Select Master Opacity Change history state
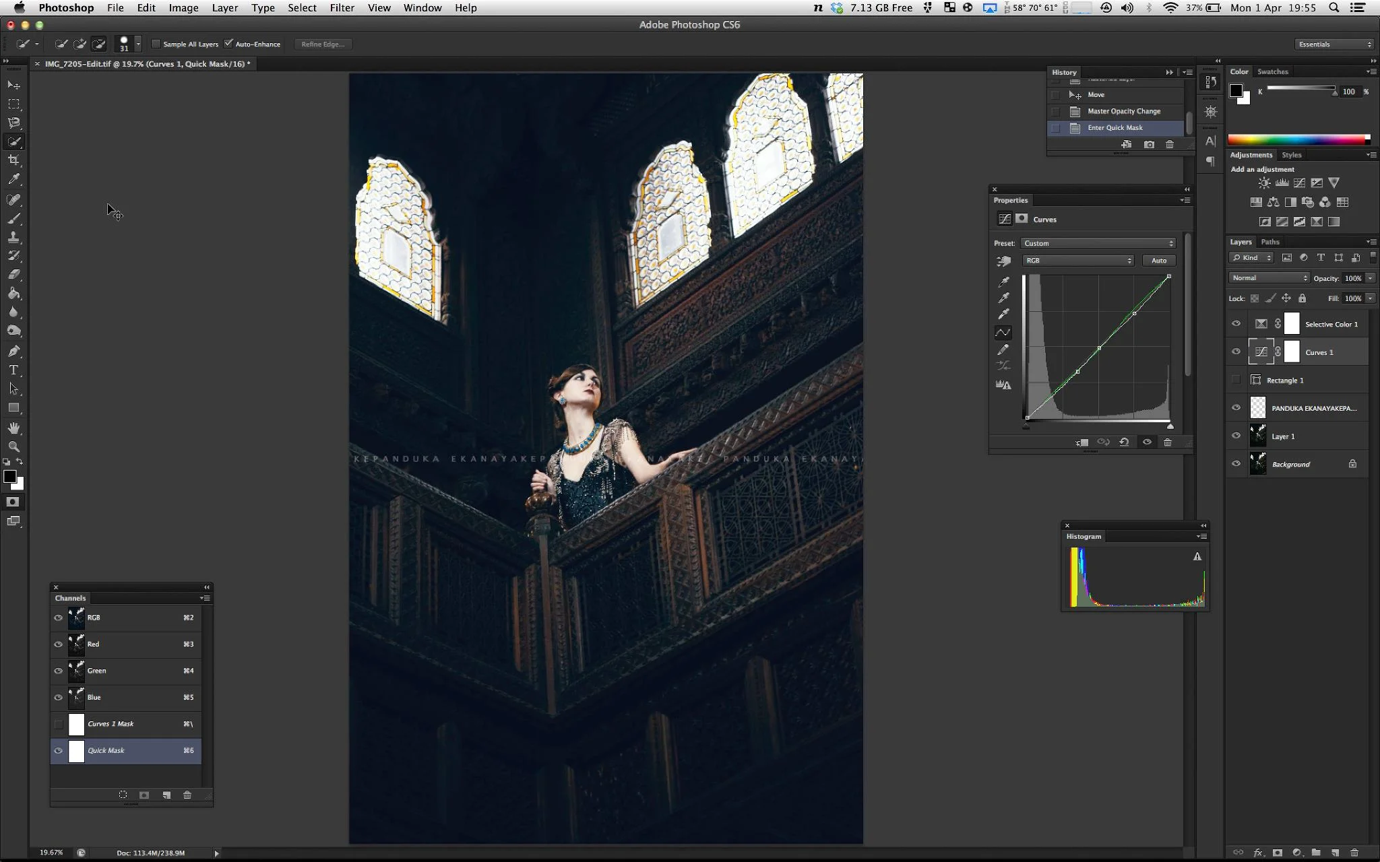Viewport: 1380px width, 862px height. tap(1116, 111)
